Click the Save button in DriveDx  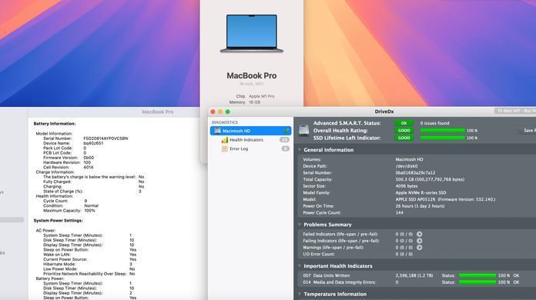click(527, 130)
